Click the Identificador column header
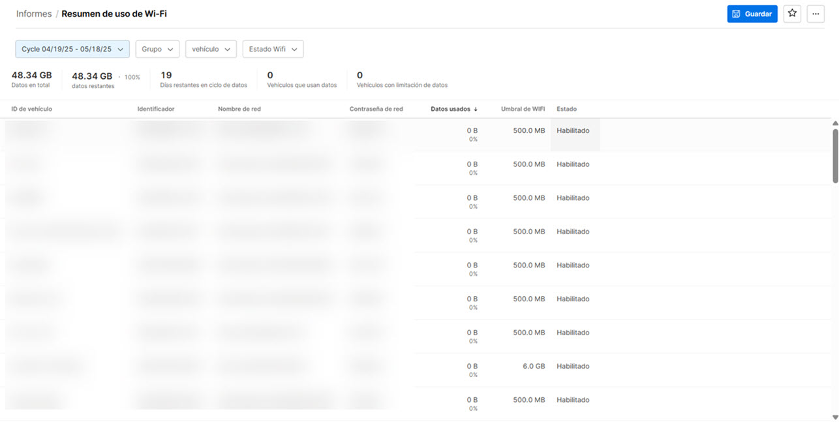Image resolution: width=839 pixels, height=422 pixels. [156, 109]
